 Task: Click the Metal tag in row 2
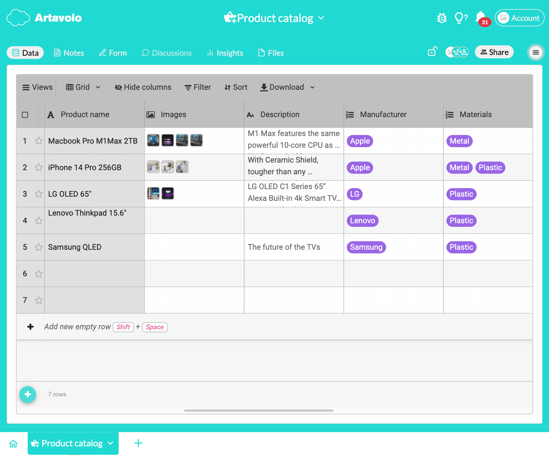tap(460, 167)
